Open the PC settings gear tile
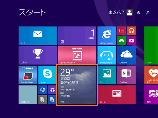The width and height of the screenshot is (158, 118). tap(52, 90)
